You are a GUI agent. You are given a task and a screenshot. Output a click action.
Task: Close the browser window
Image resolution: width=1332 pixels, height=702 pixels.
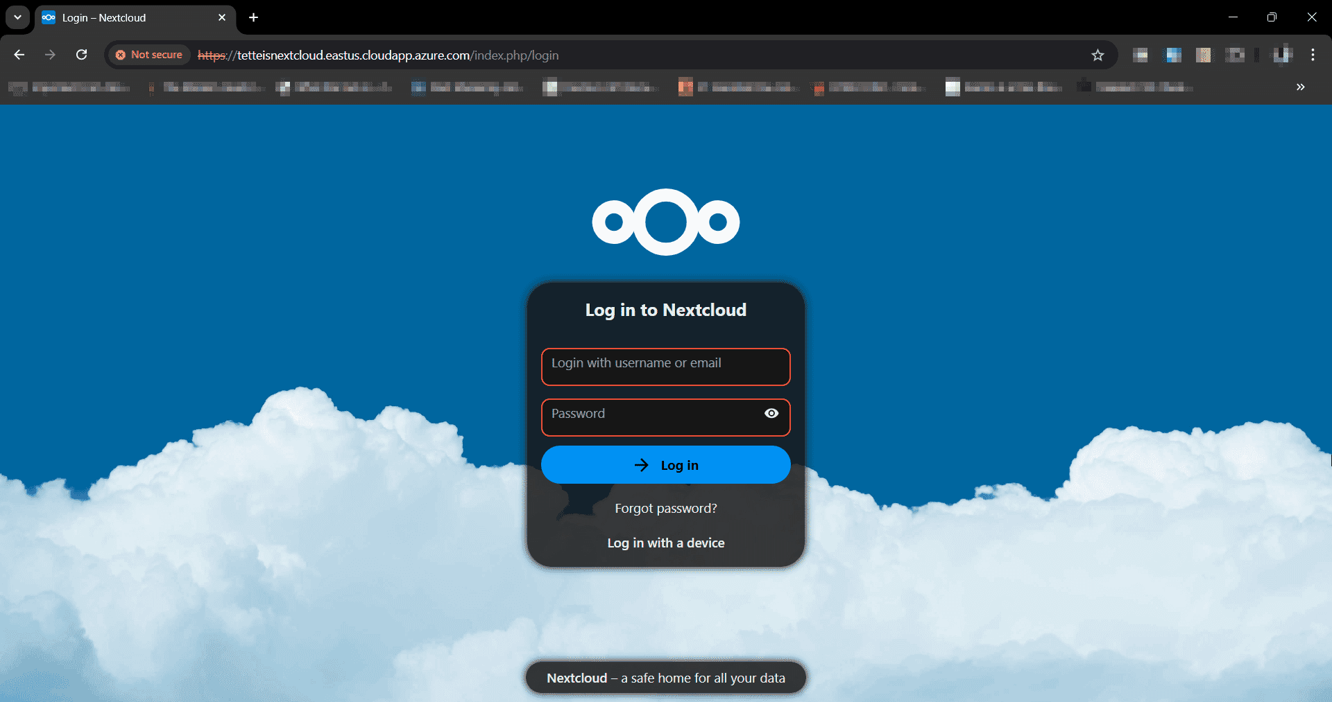pos(1312,17)
